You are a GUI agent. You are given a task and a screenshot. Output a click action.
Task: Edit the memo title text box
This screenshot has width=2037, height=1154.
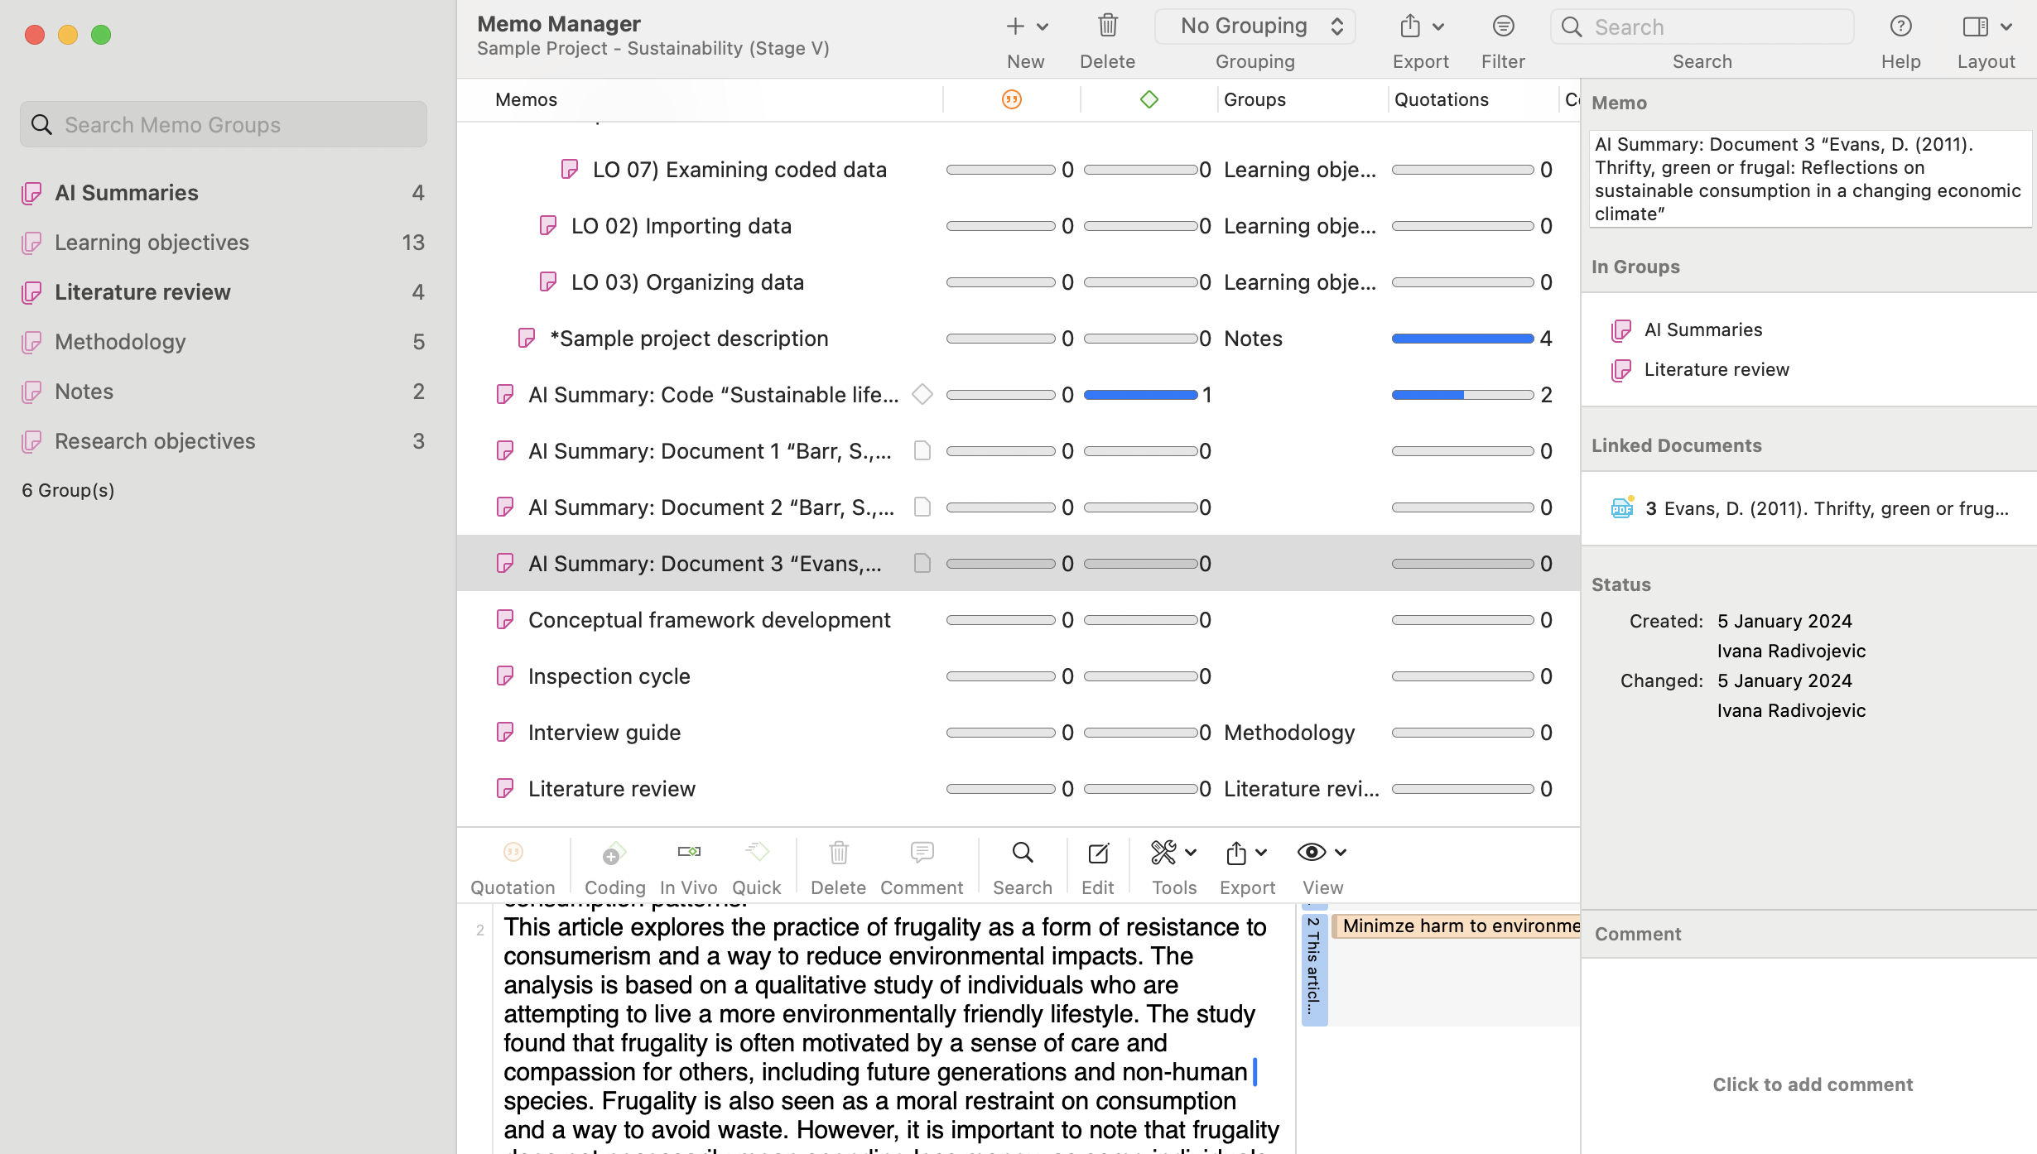coord(1809,179)
